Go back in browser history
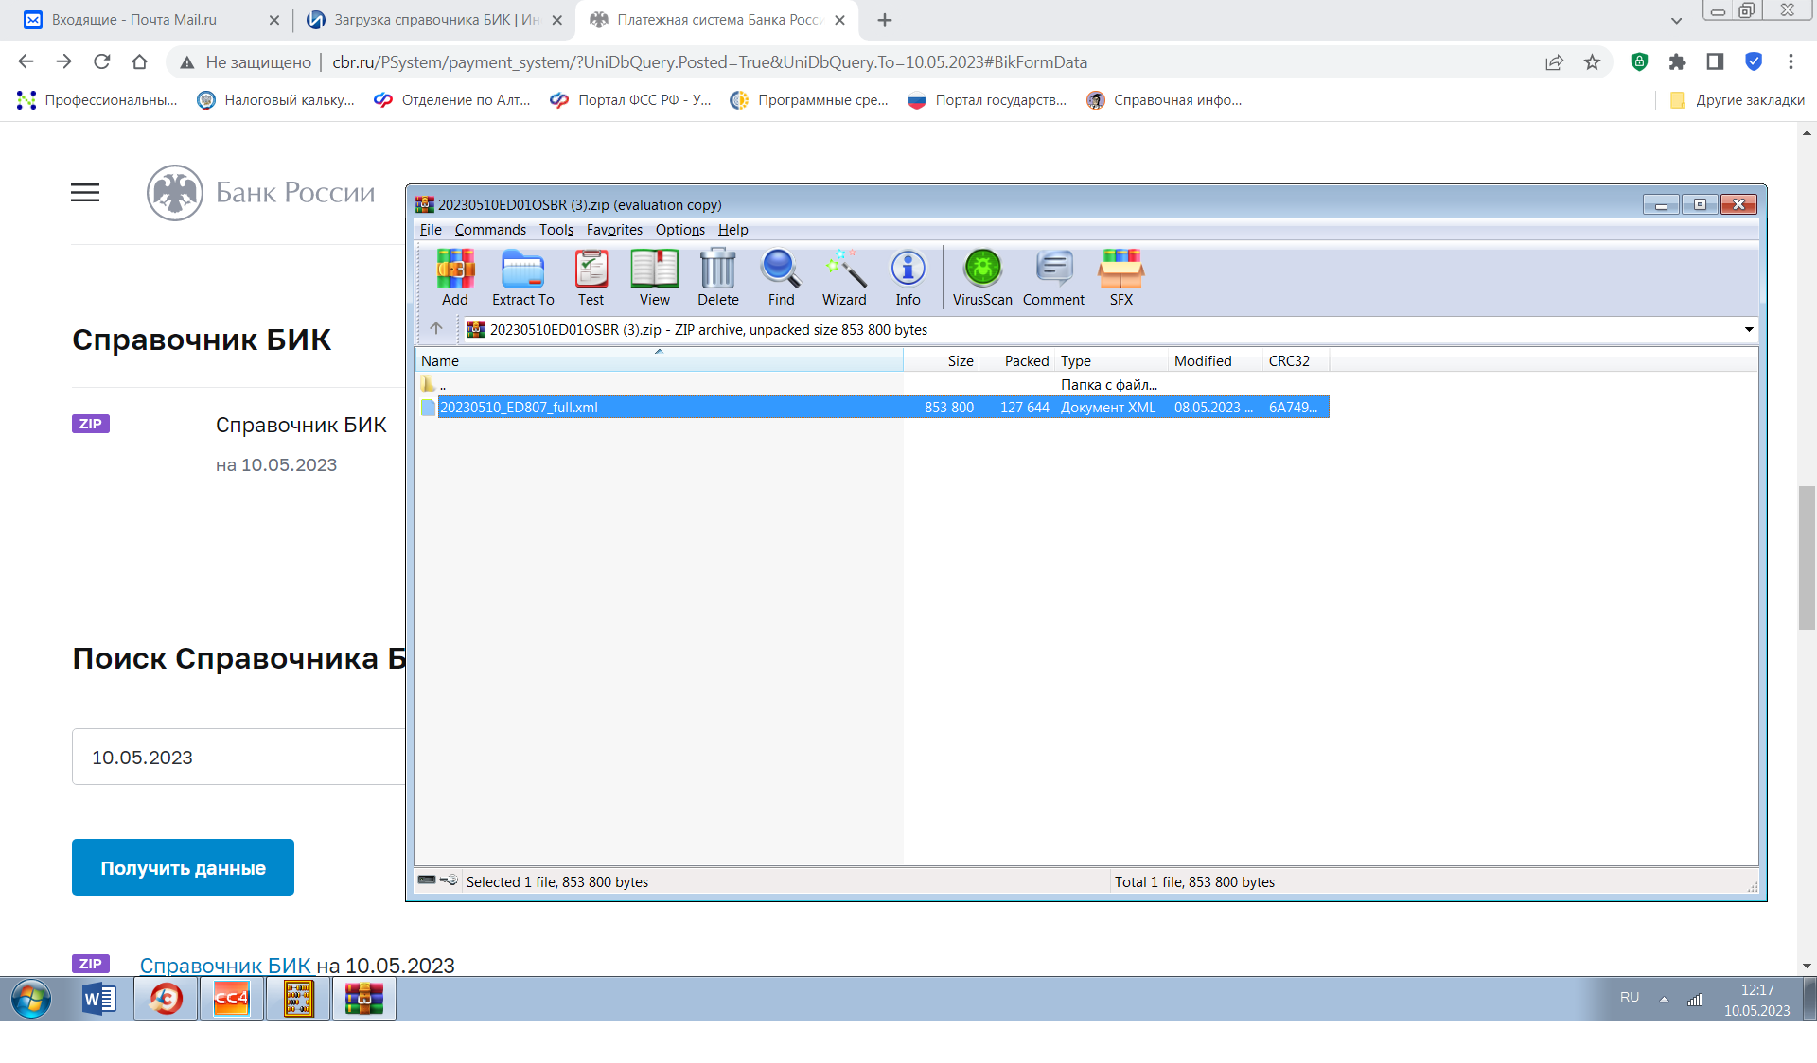This screenshot has height=1063, width=1817. (26, 61)
